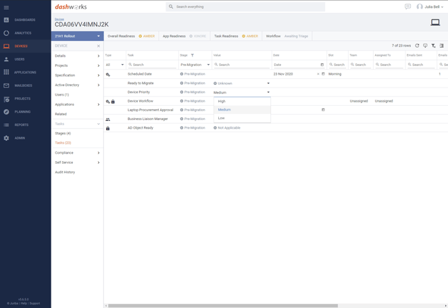Close the DEVICE panel
The width and height of the screenshot is (448, 308).
(x=98, y=46)
